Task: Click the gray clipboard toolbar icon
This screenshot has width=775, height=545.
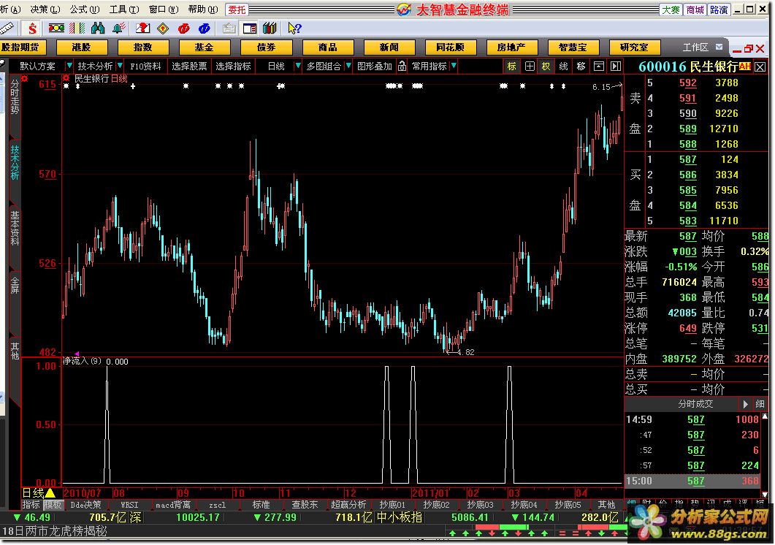Action: click(x=229, y=28)
